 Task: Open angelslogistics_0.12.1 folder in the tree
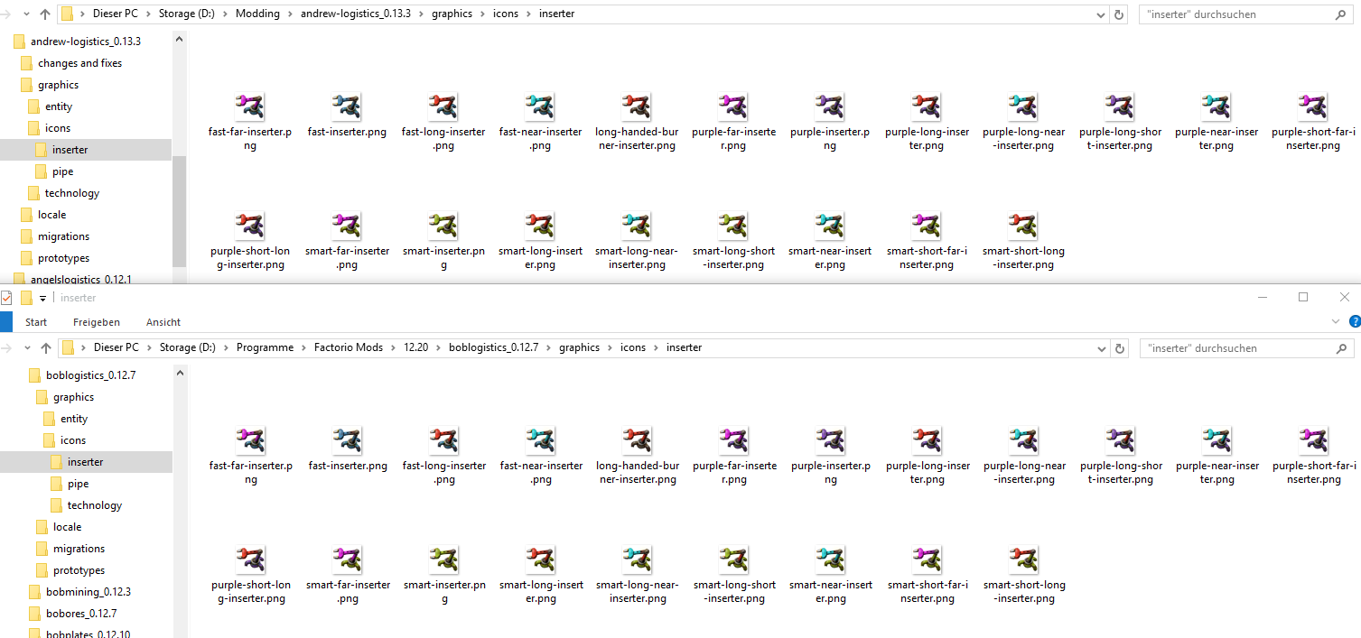click(80, 279)
